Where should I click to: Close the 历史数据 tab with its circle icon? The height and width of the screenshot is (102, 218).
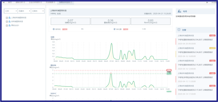[x=54, y=3]
